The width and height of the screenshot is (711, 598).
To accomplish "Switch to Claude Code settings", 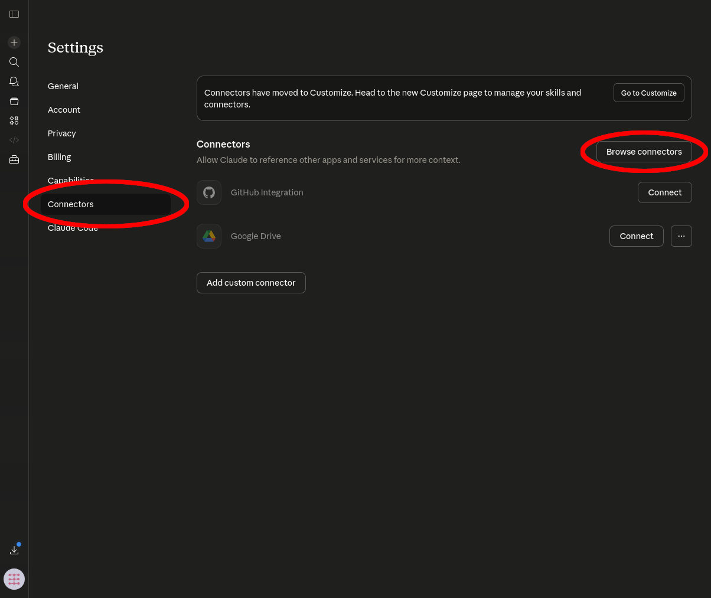I will (73, 227).
